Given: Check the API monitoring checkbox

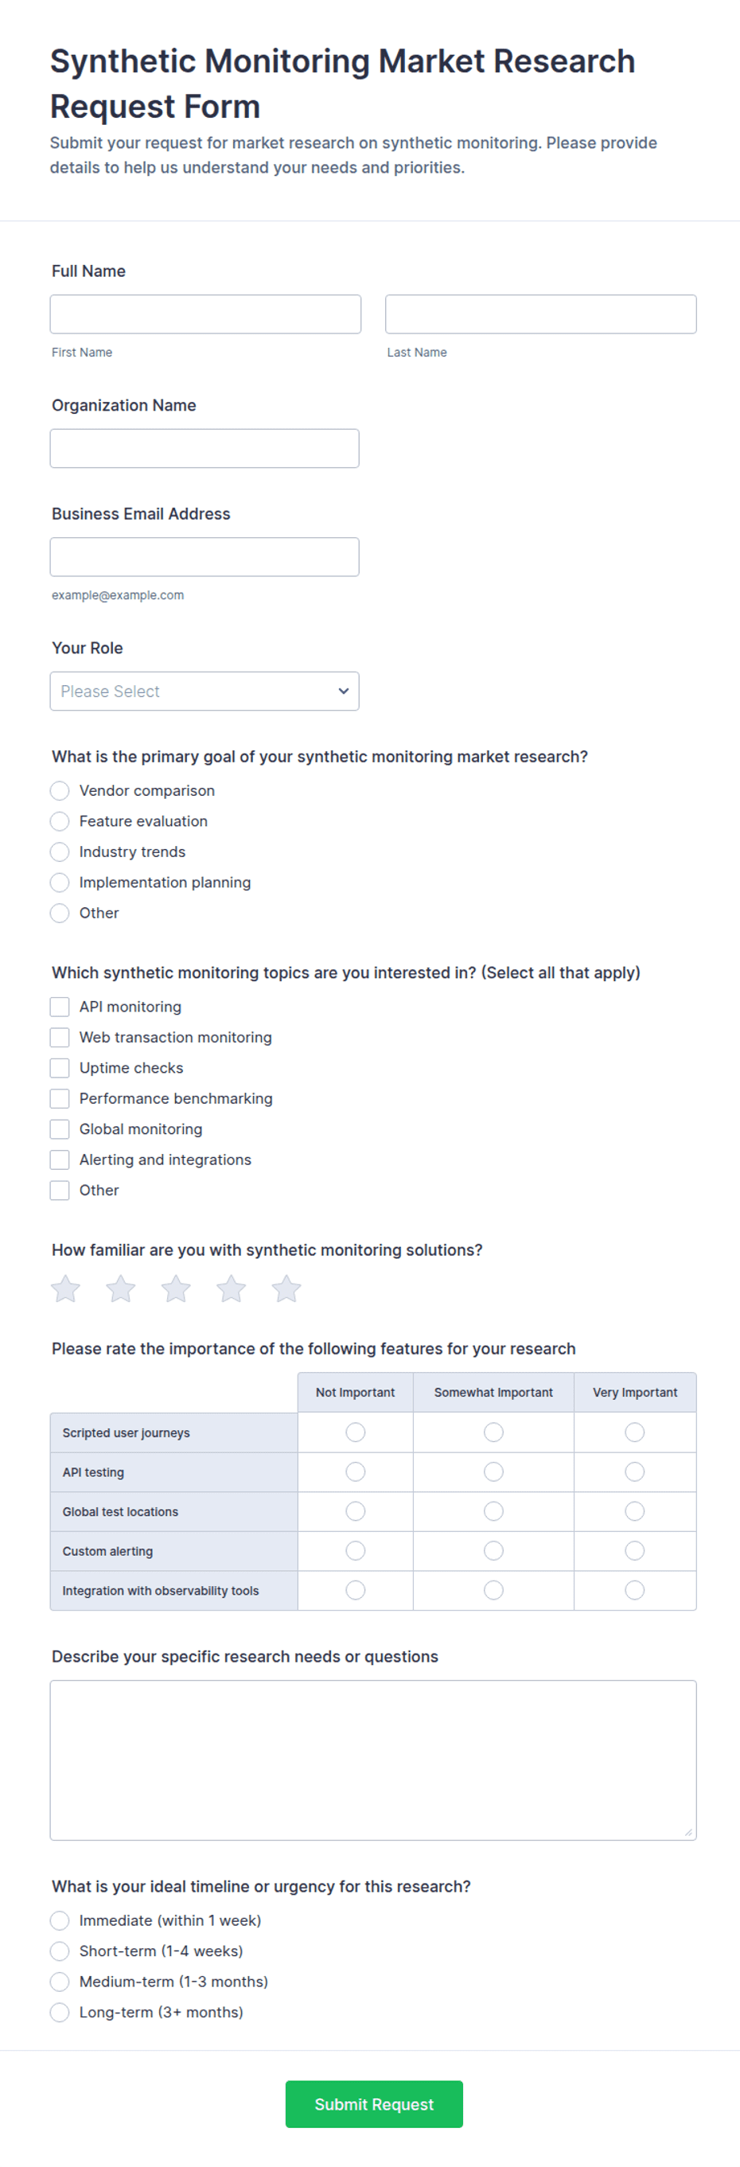Looking at the screenshot, I should [x=60, y=1006].
